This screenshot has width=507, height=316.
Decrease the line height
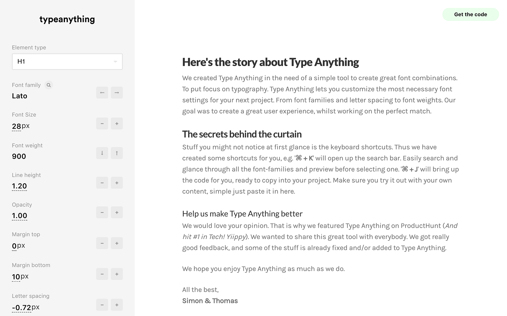102,183
